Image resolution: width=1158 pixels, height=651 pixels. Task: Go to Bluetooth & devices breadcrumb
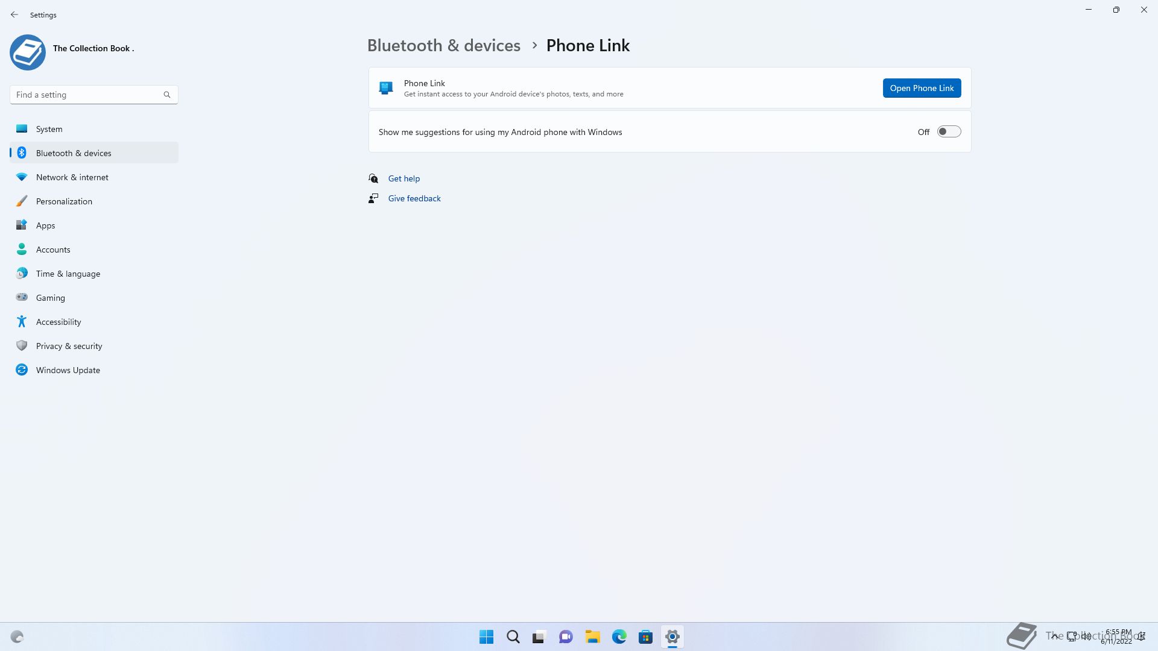[443, 46]
